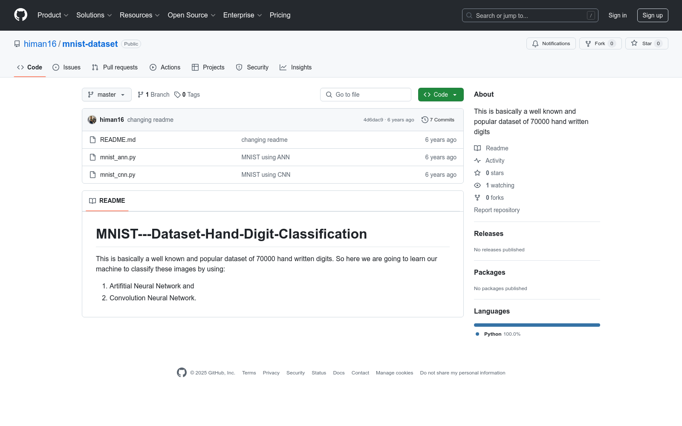The image size is (682, 426).
Task: Select the README tab
Action: tap(107, 201)
